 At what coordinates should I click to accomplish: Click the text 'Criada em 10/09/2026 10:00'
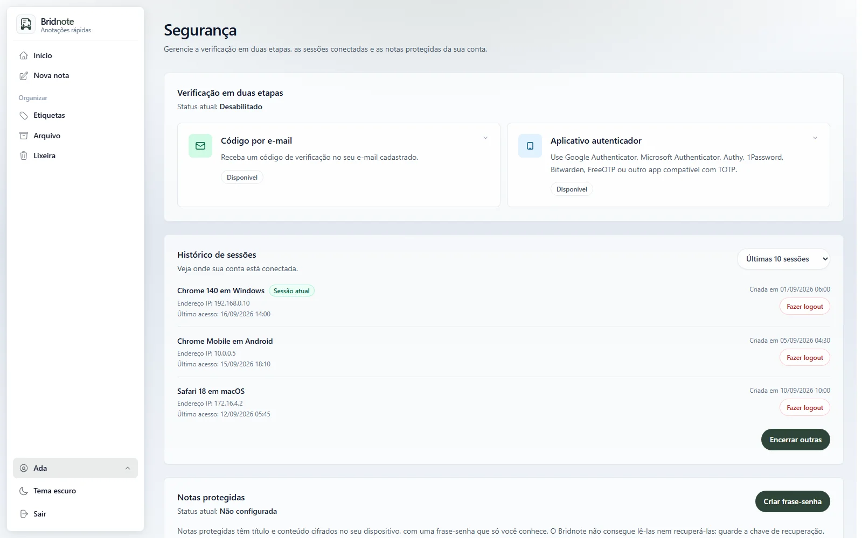click(790, 391)
